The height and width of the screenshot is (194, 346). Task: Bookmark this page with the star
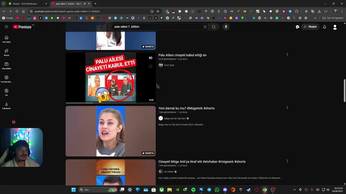pos(158,11)
